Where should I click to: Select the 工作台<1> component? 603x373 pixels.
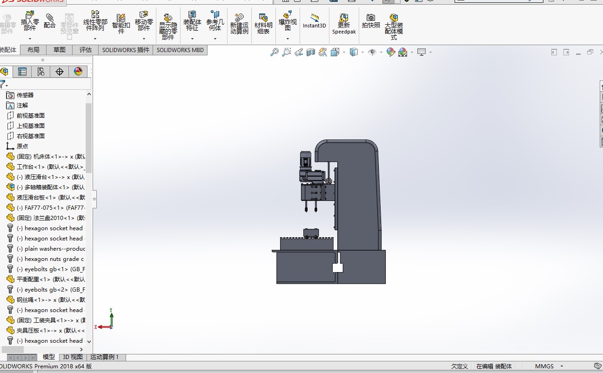click(46, 167)
